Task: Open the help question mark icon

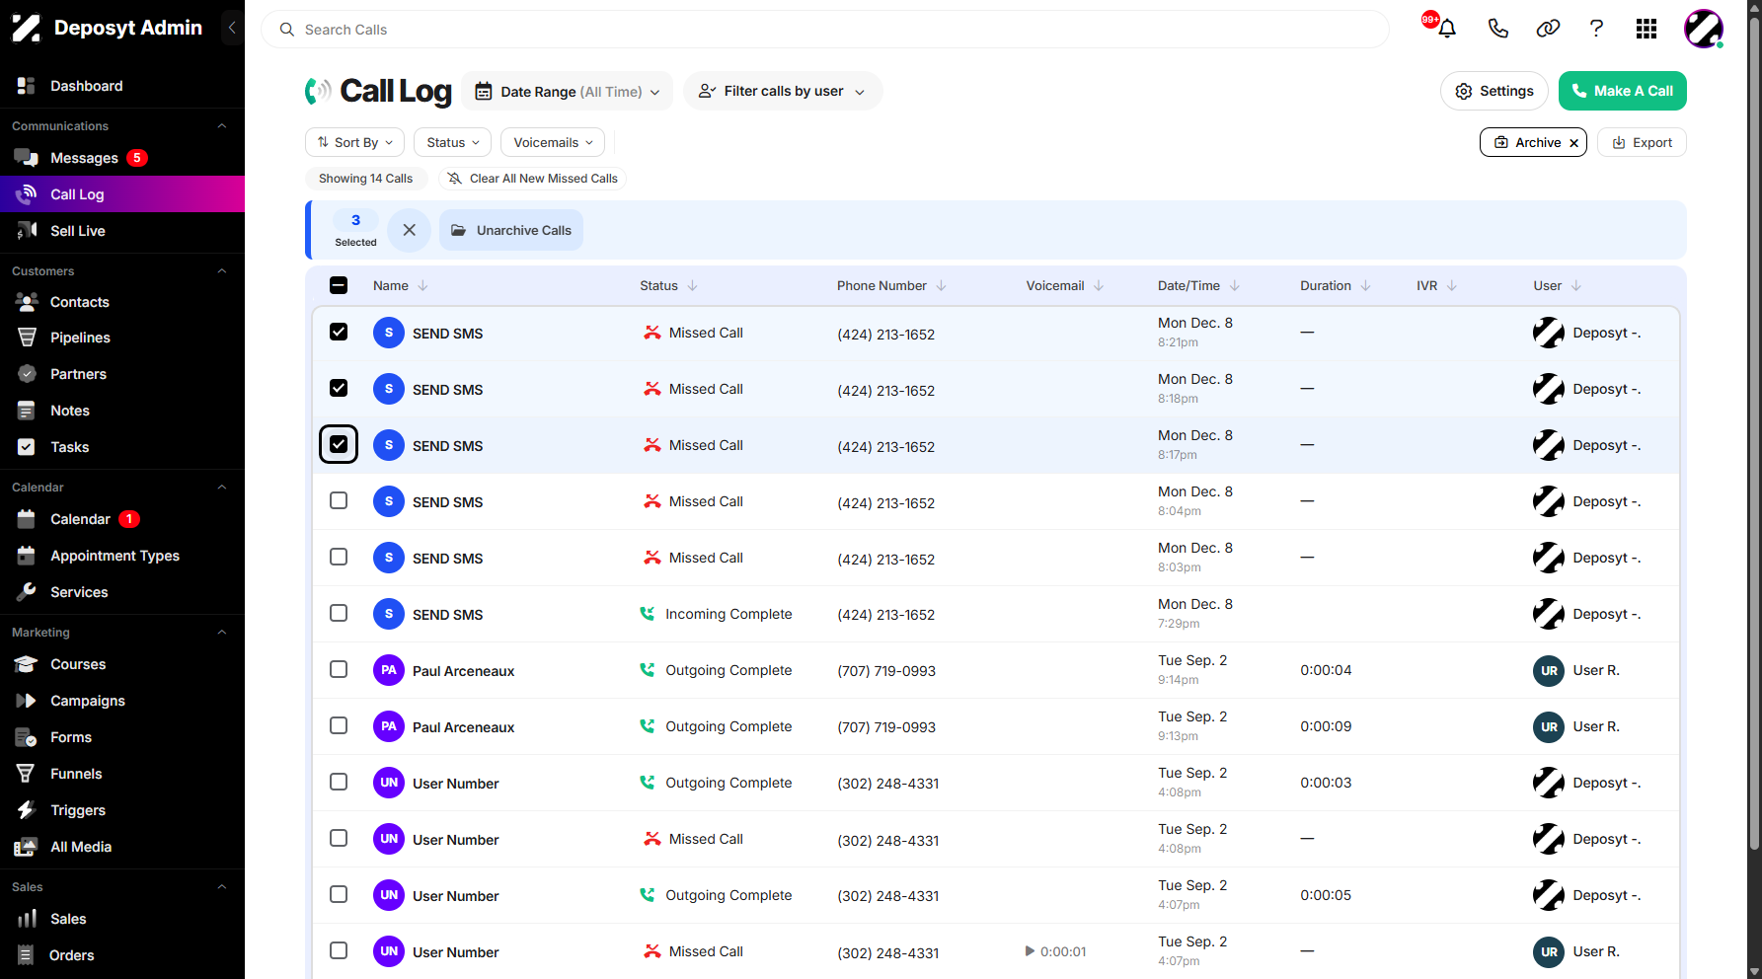Action: pos(1596,29)
